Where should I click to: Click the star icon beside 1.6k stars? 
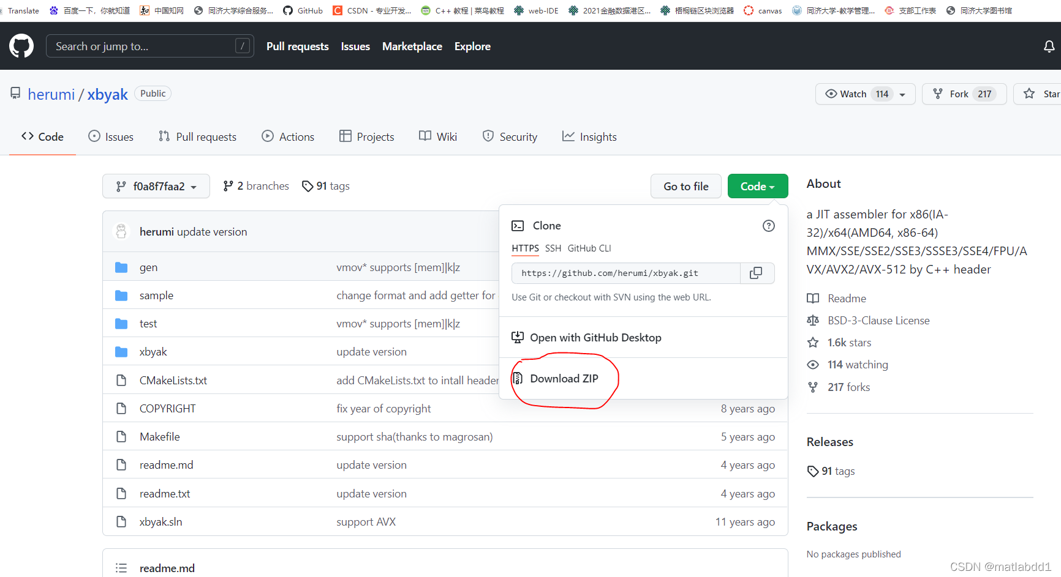813,343
